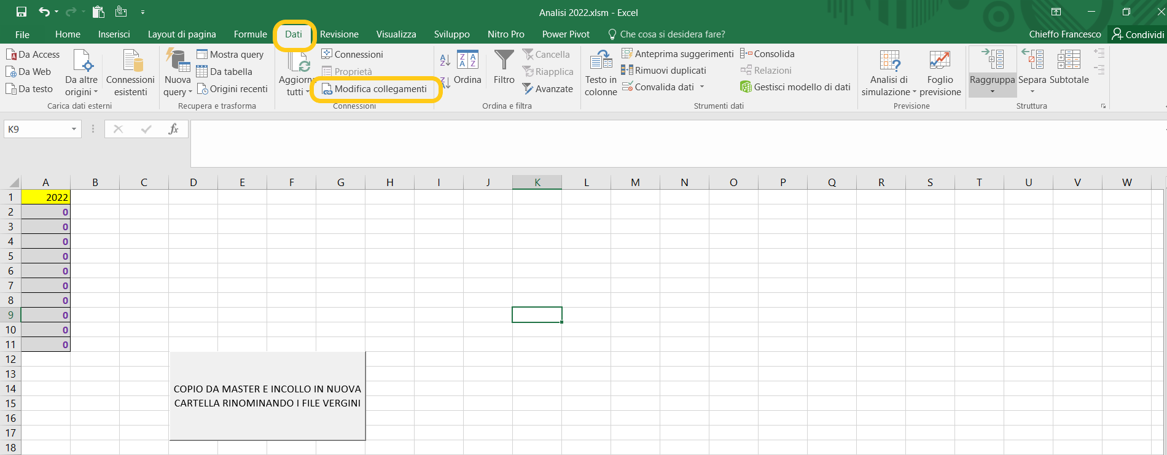This screenshot has height=455, width=1167.
Task: Import data Da testo
Action: [x=29, y=89]
